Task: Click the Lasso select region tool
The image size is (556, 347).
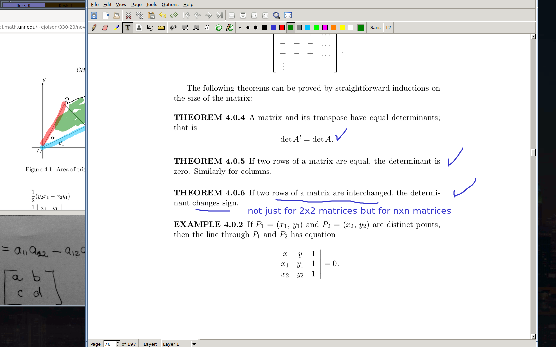Action: (x=173, y=28)
